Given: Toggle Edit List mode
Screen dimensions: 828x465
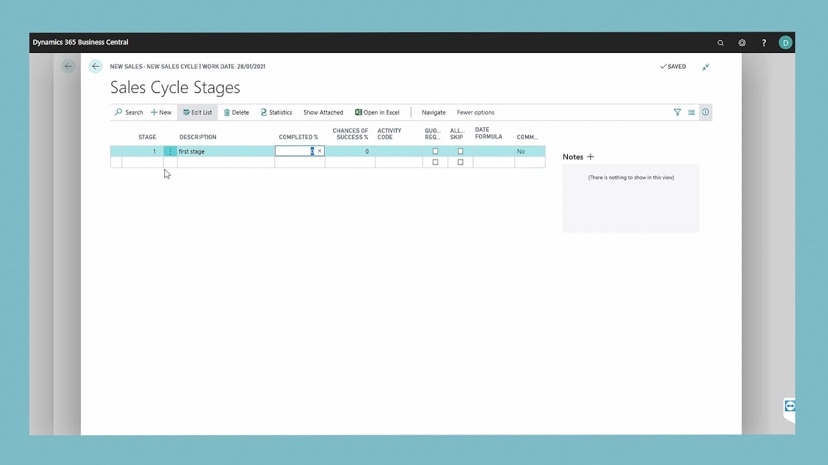Looking at the screenshot, I should point(197,112).
